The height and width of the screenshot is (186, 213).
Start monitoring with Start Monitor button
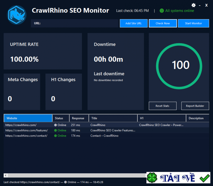click(193, 23)
